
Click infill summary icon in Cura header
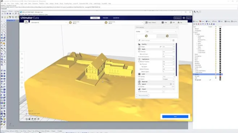[x=163, y=22]
